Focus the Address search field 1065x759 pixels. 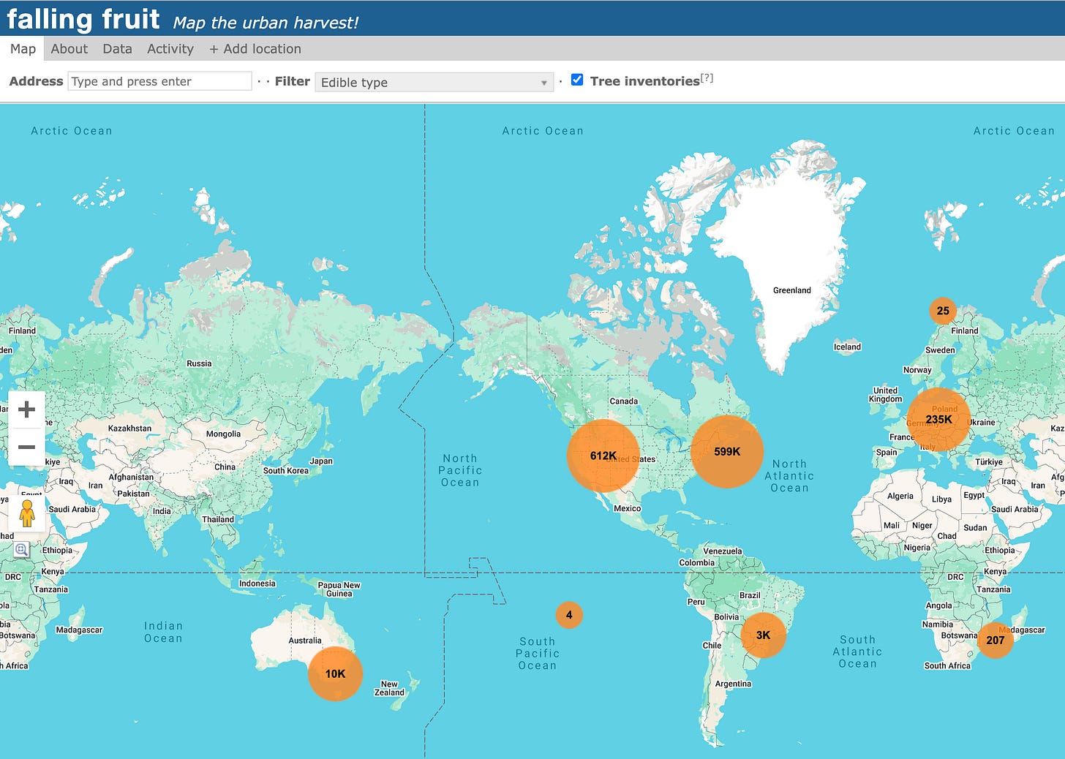(159, 81)
